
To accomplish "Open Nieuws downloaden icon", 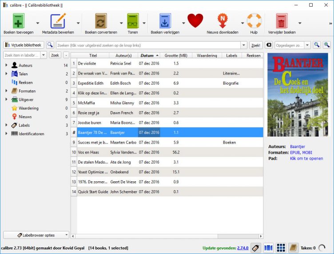I will click(223, 21).
